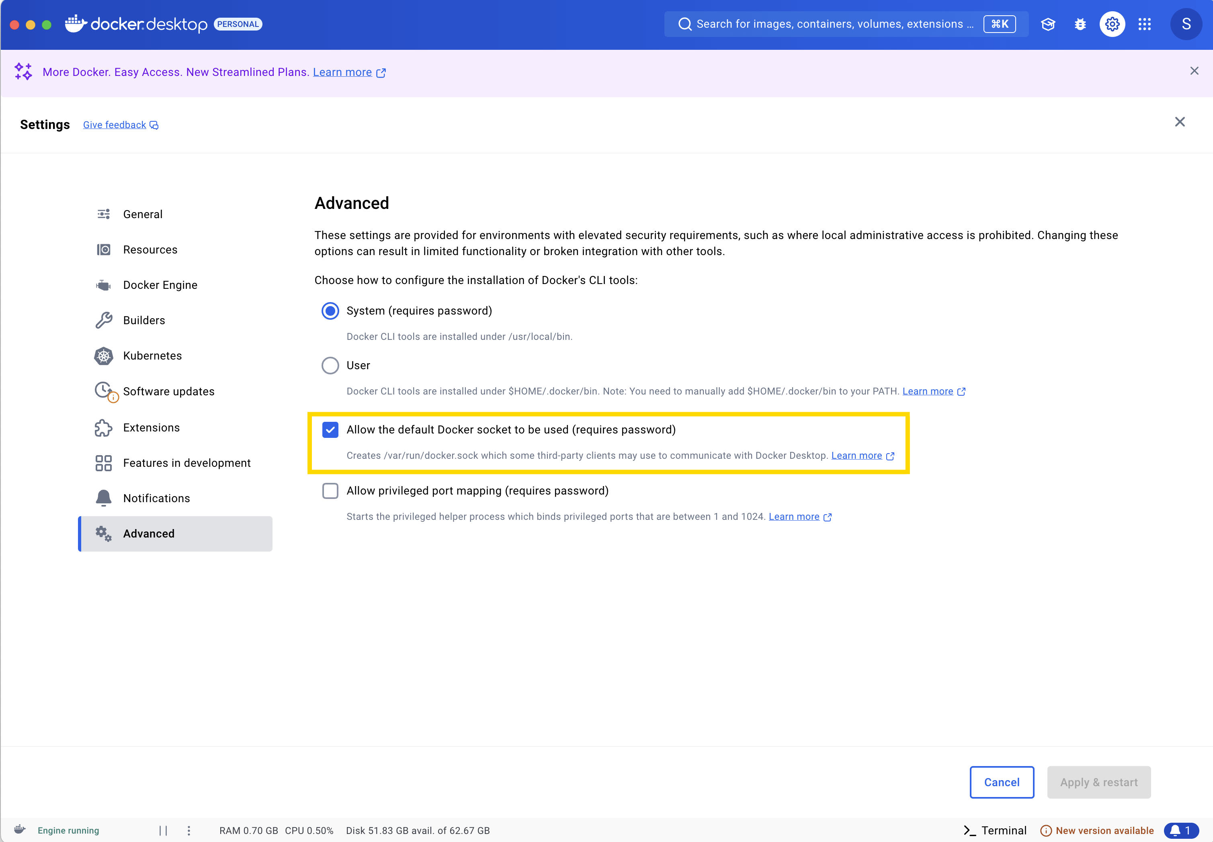The width and height of the screenshot is (1213, 842).
Task: Expand the Software updates section
Action: [x=170, y=392]
